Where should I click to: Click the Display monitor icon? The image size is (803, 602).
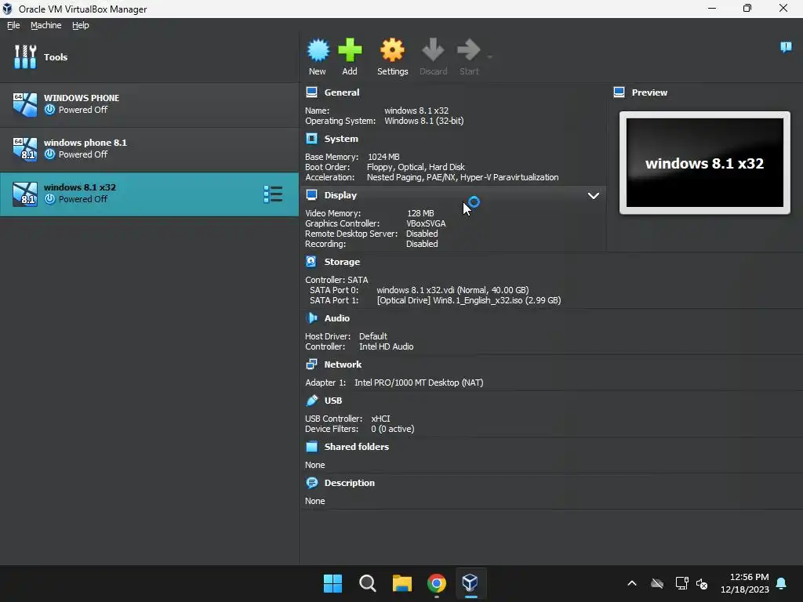[x=311, y=195]
